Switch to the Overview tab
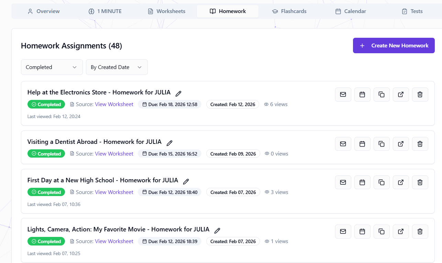 [44, 11]
